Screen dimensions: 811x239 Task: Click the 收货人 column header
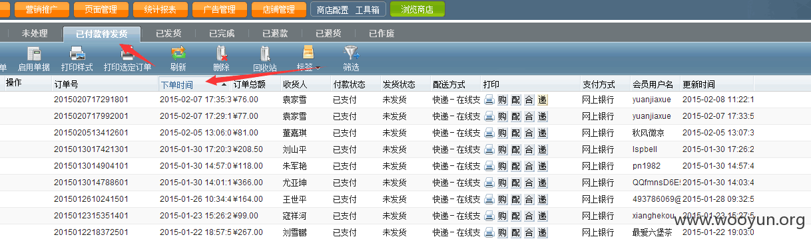pyautogui.click(x=295, y=84)
